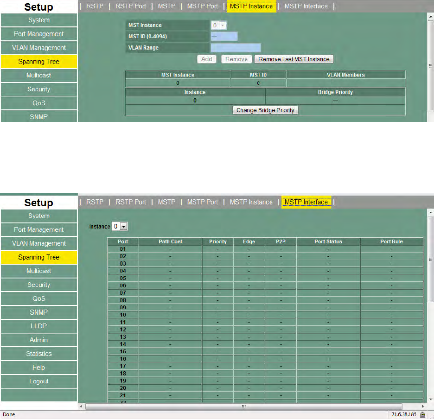The width and height of the screenshot is (434, 419).
Task: Click the Add button
Action: [206, 59]
